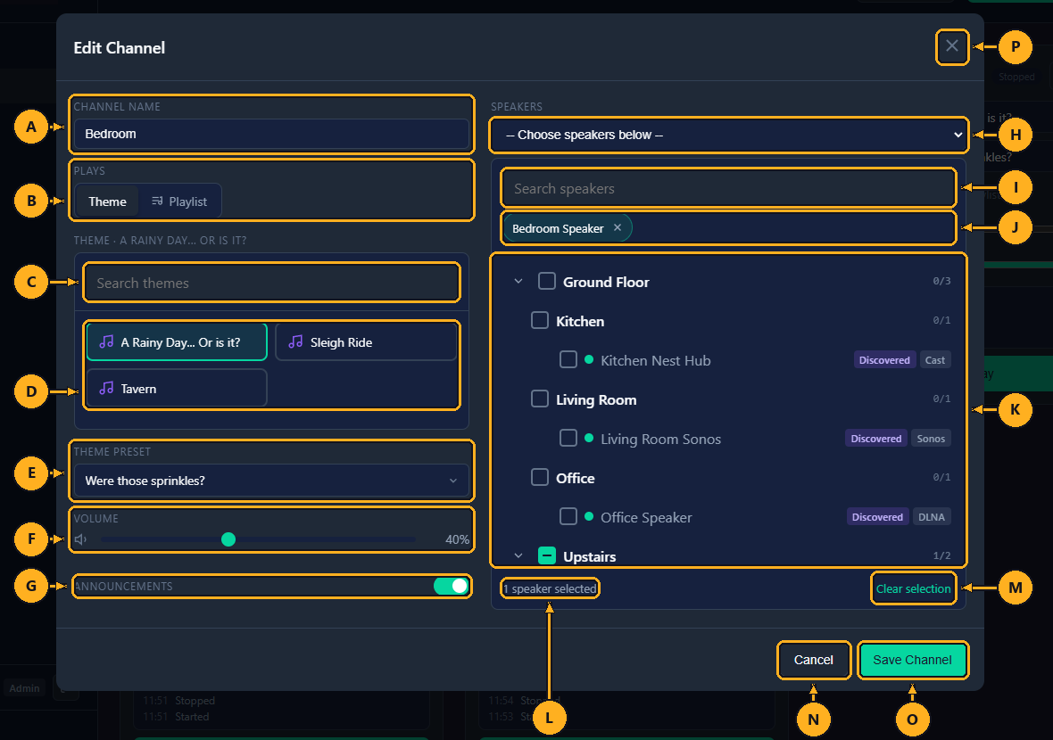Click the Living Room Sonos speaker name
The height and width of the screenshot is (740, 1053).
point(661,439)
